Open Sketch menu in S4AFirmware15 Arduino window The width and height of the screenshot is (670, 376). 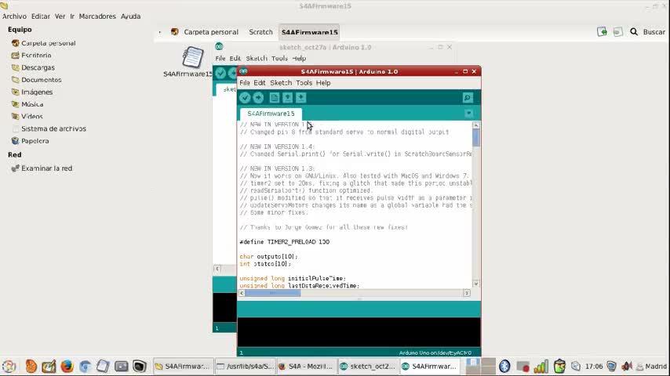click(x=281, y=83)
